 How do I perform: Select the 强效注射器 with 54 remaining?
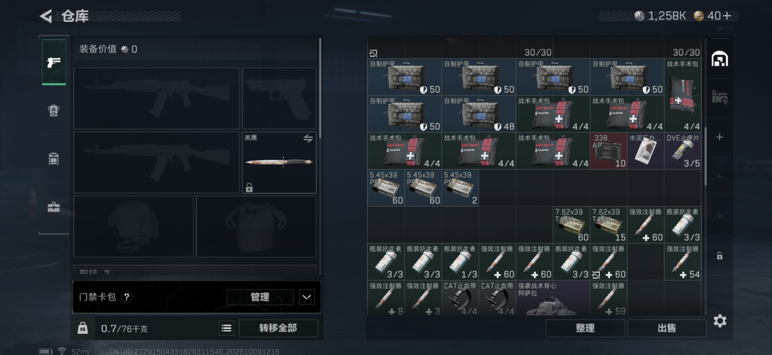[683, 262]
